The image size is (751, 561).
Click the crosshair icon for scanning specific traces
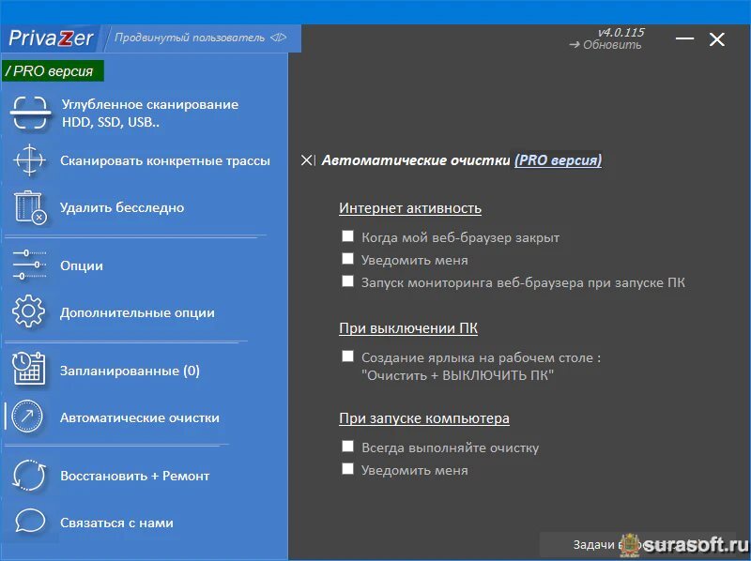(x=30, y=160)
